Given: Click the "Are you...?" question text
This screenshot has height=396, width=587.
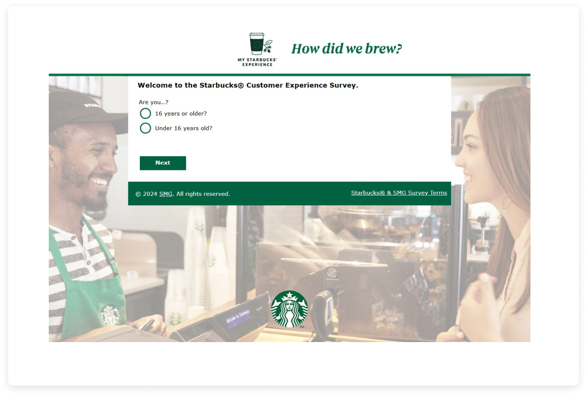Looking at the screenshot, I should coord(154,102).
